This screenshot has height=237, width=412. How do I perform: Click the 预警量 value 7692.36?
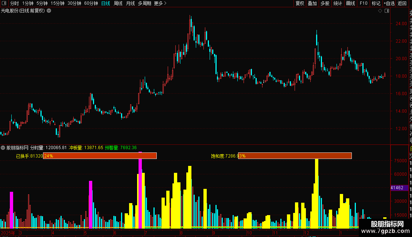pos(128,148)
